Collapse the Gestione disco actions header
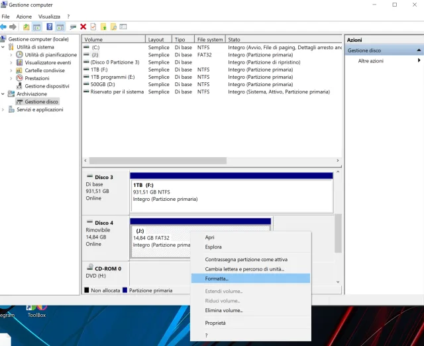 419,50
